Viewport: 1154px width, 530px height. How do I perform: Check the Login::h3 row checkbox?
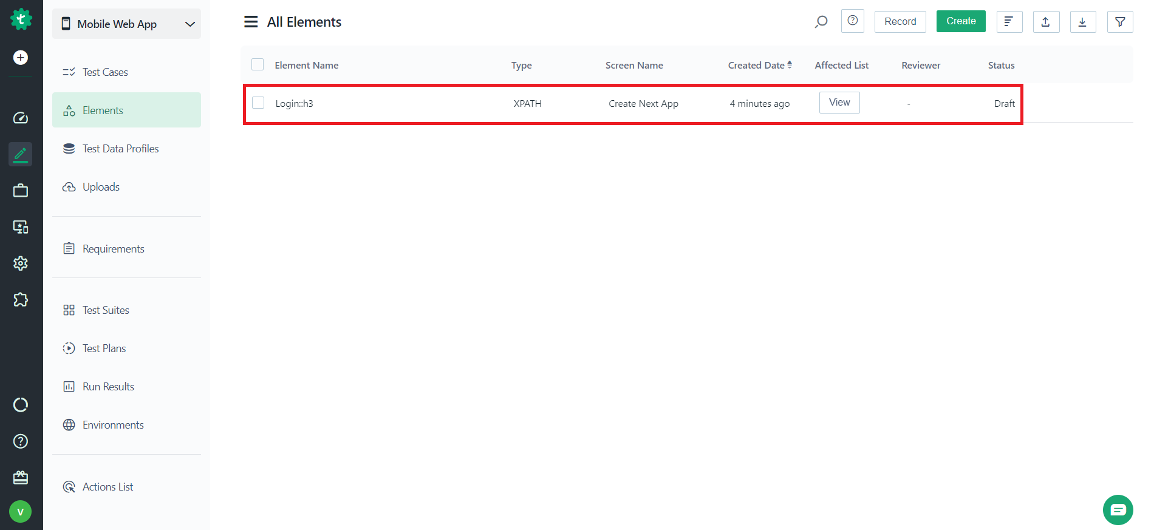(258, 103)
